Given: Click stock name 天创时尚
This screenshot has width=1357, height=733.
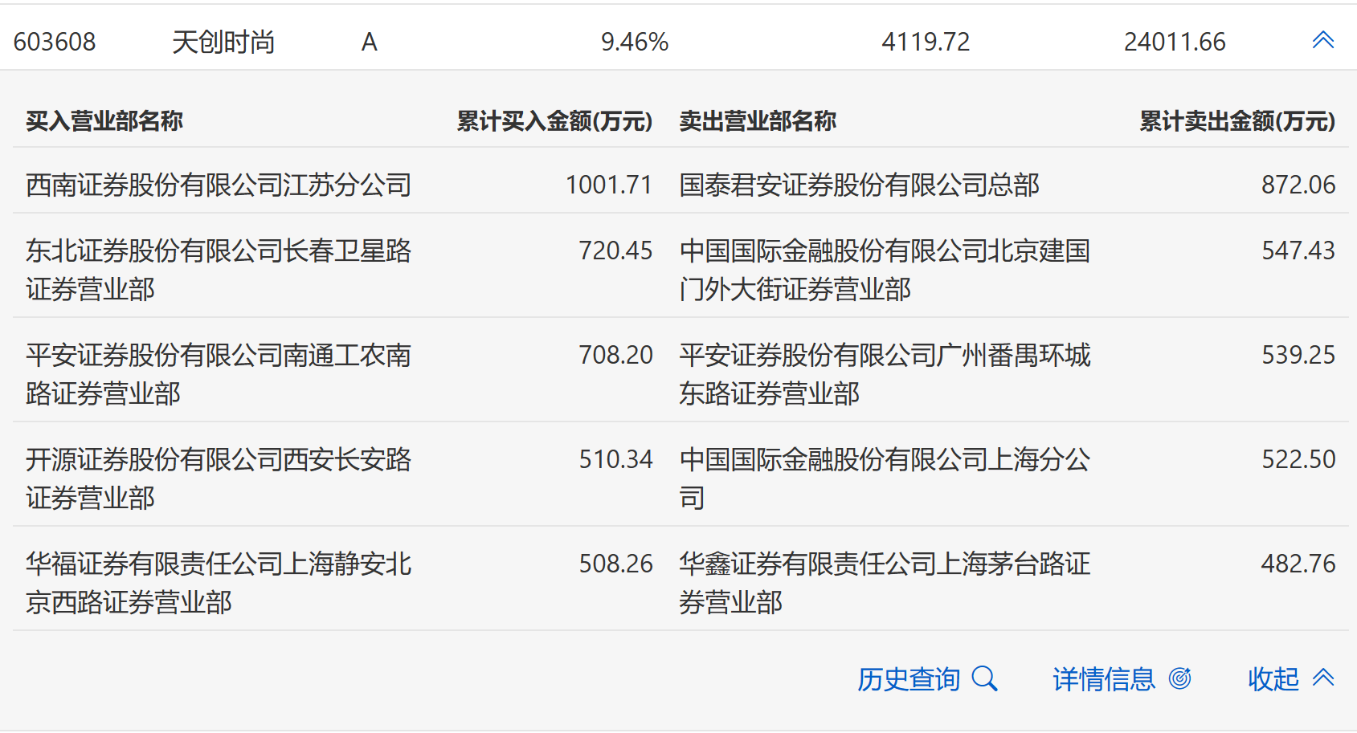Looking at the screenshot, I should [x=223, y=42].
